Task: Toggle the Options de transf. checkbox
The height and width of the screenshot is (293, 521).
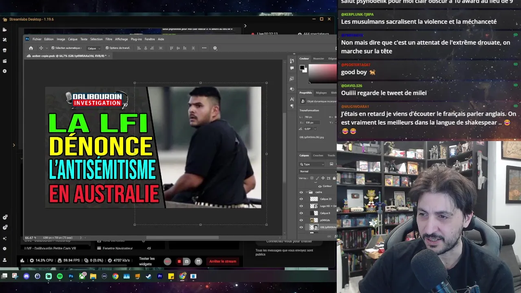Action: [x=107, y=48]
